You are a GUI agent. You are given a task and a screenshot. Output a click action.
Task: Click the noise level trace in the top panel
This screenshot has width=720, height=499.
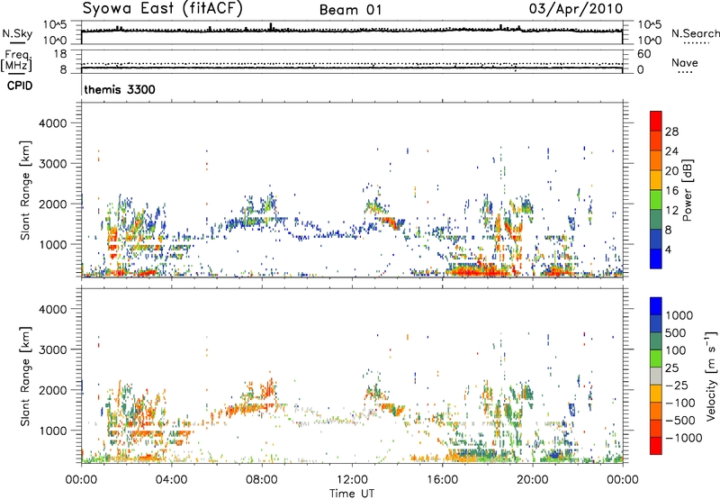[x=352, y=31]
